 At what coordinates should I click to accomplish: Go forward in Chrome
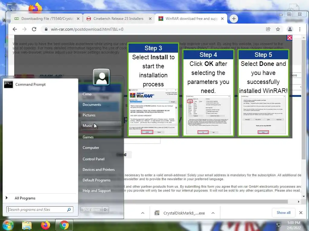coord(24,29)
